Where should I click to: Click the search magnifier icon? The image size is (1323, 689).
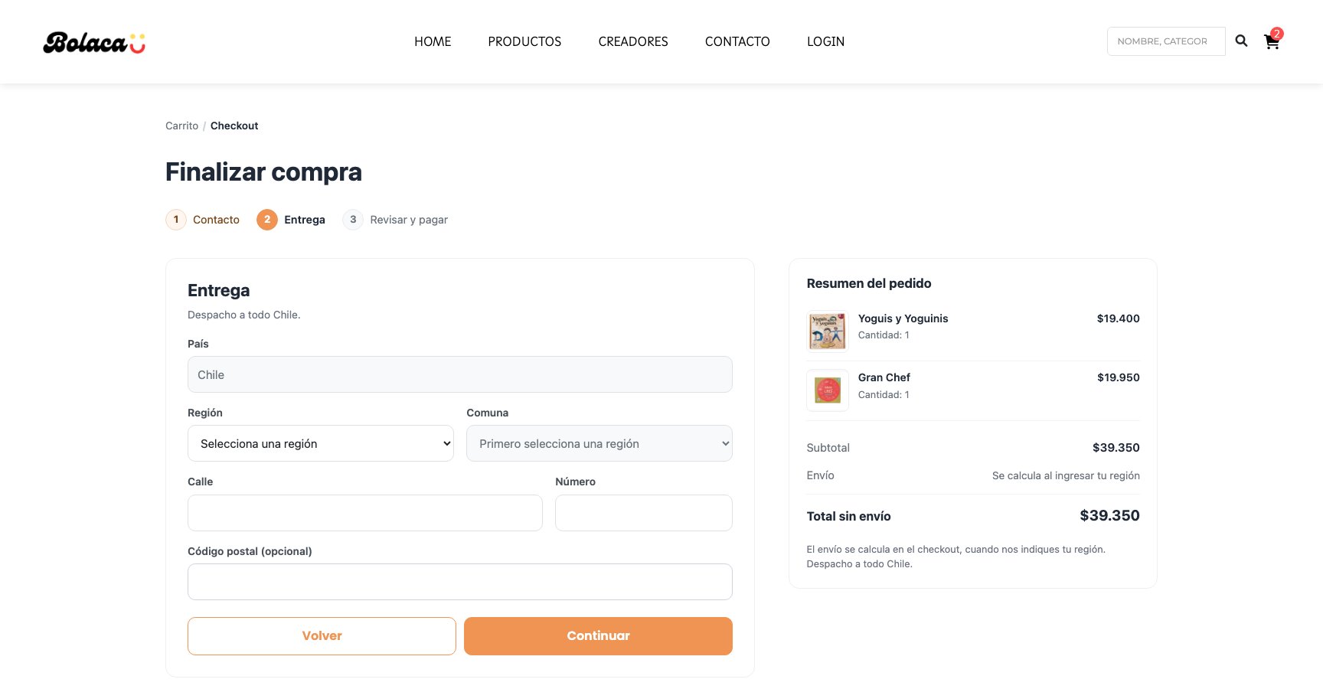[1241, 41]
